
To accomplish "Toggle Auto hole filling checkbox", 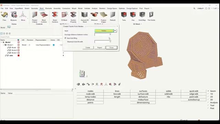I will [x=65, y=38].
